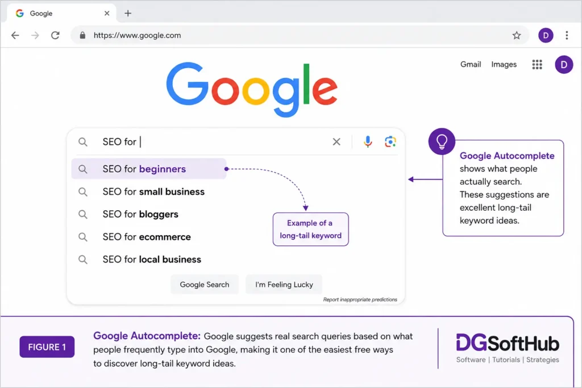Click the Google Search button

pyautogui.click(x=205, y=285)
